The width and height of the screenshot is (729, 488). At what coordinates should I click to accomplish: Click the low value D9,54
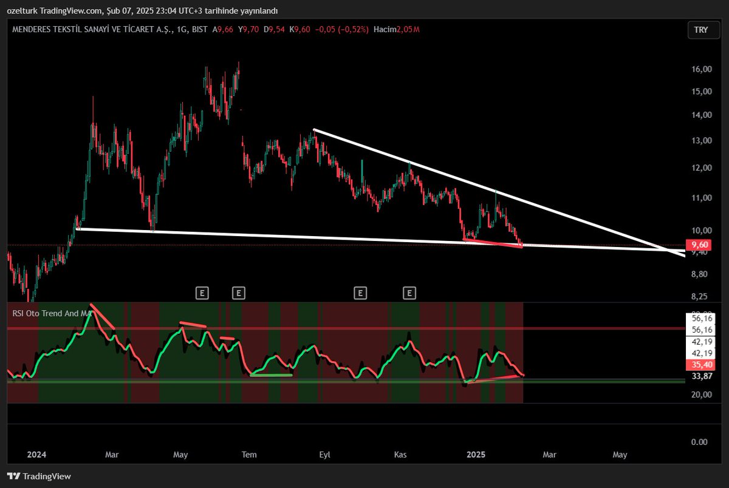click(275, 29)
